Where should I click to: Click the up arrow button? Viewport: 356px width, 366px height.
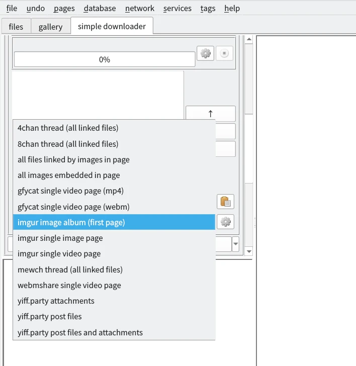pyautogui.click(x=211, y=114)
